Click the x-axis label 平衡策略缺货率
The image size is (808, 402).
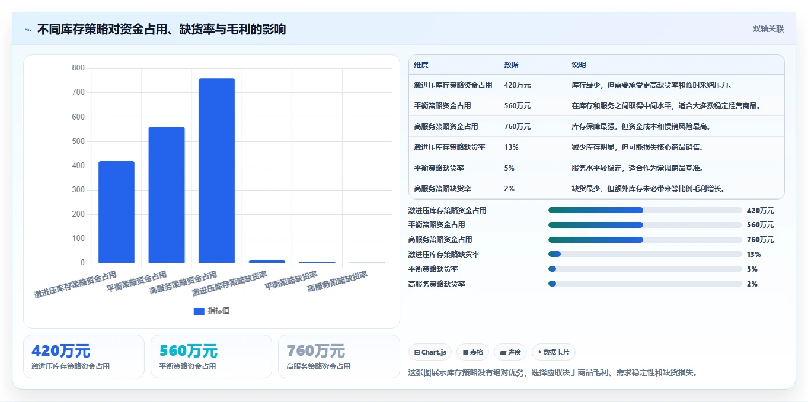(x=292, y=279)
